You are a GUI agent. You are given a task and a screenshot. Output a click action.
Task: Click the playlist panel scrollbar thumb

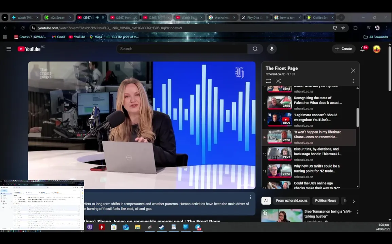(x=357, y=118)
